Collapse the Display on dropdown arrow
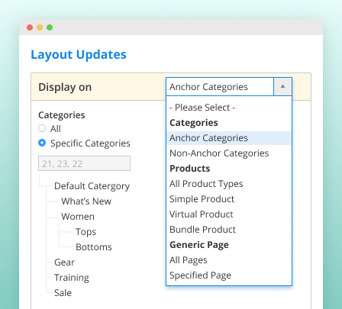The image size is (342, 309). [x=282, y=87]
